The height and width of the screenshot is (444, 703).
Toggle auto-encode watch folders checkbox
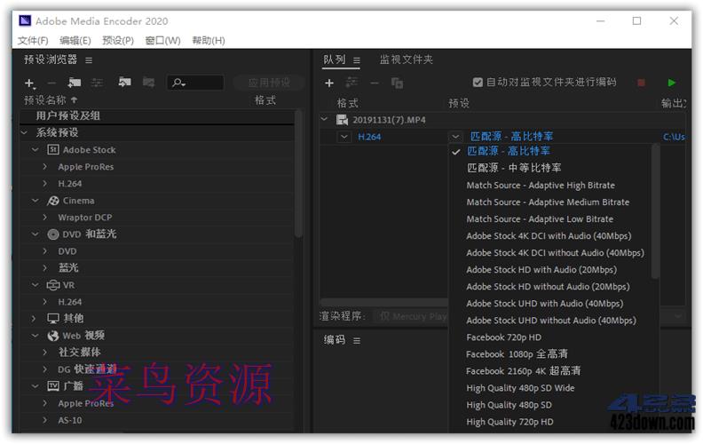click(478, 82)
